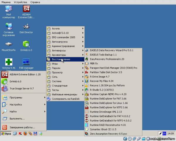Launch Recover My Files 4.04
This screenshot has width=176, height=141.
113,81
